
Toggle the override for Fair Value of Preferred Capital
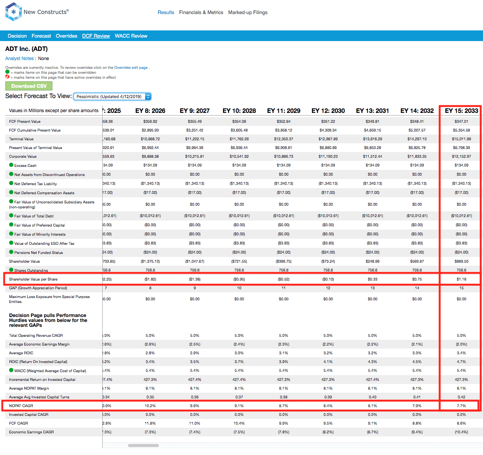tap(11, 225)
